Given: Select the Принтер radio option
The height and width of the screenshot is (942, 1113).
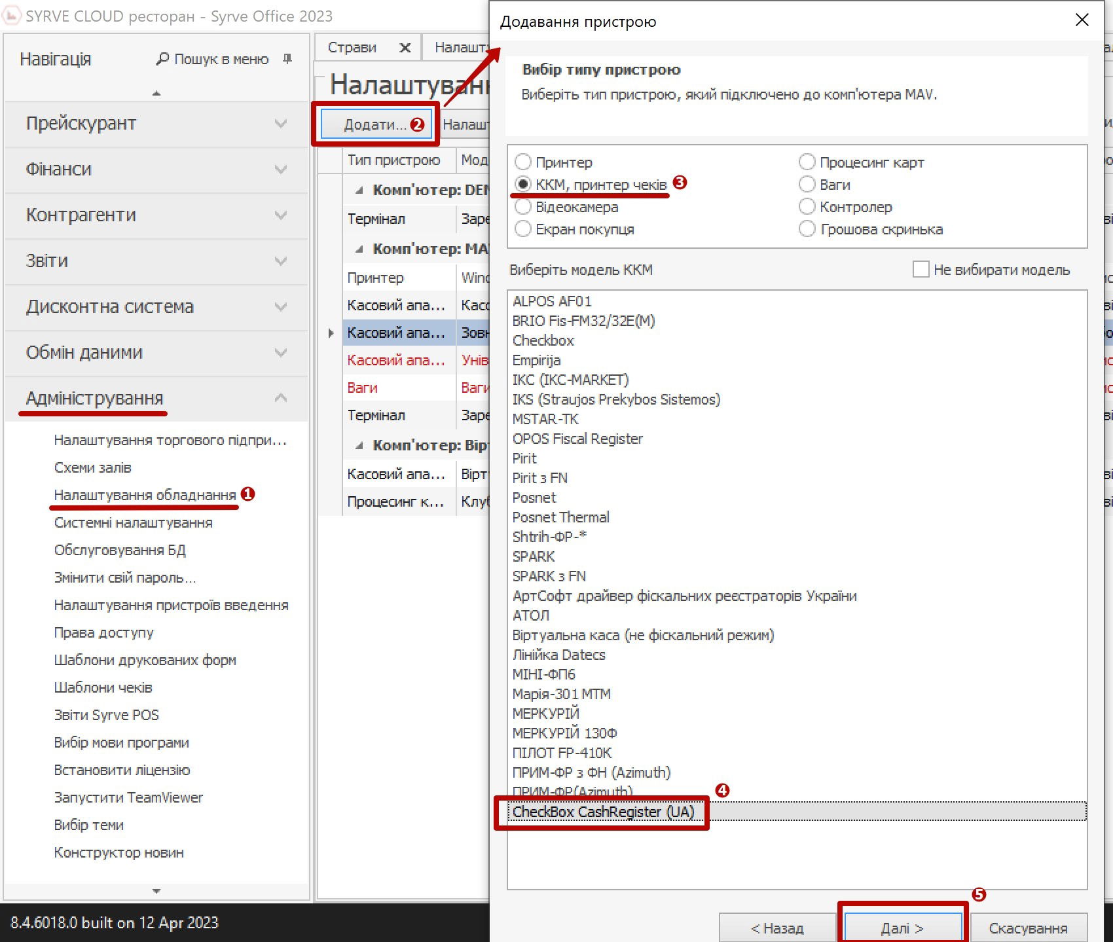Looking at the screenshot, I should coord(523,162).
